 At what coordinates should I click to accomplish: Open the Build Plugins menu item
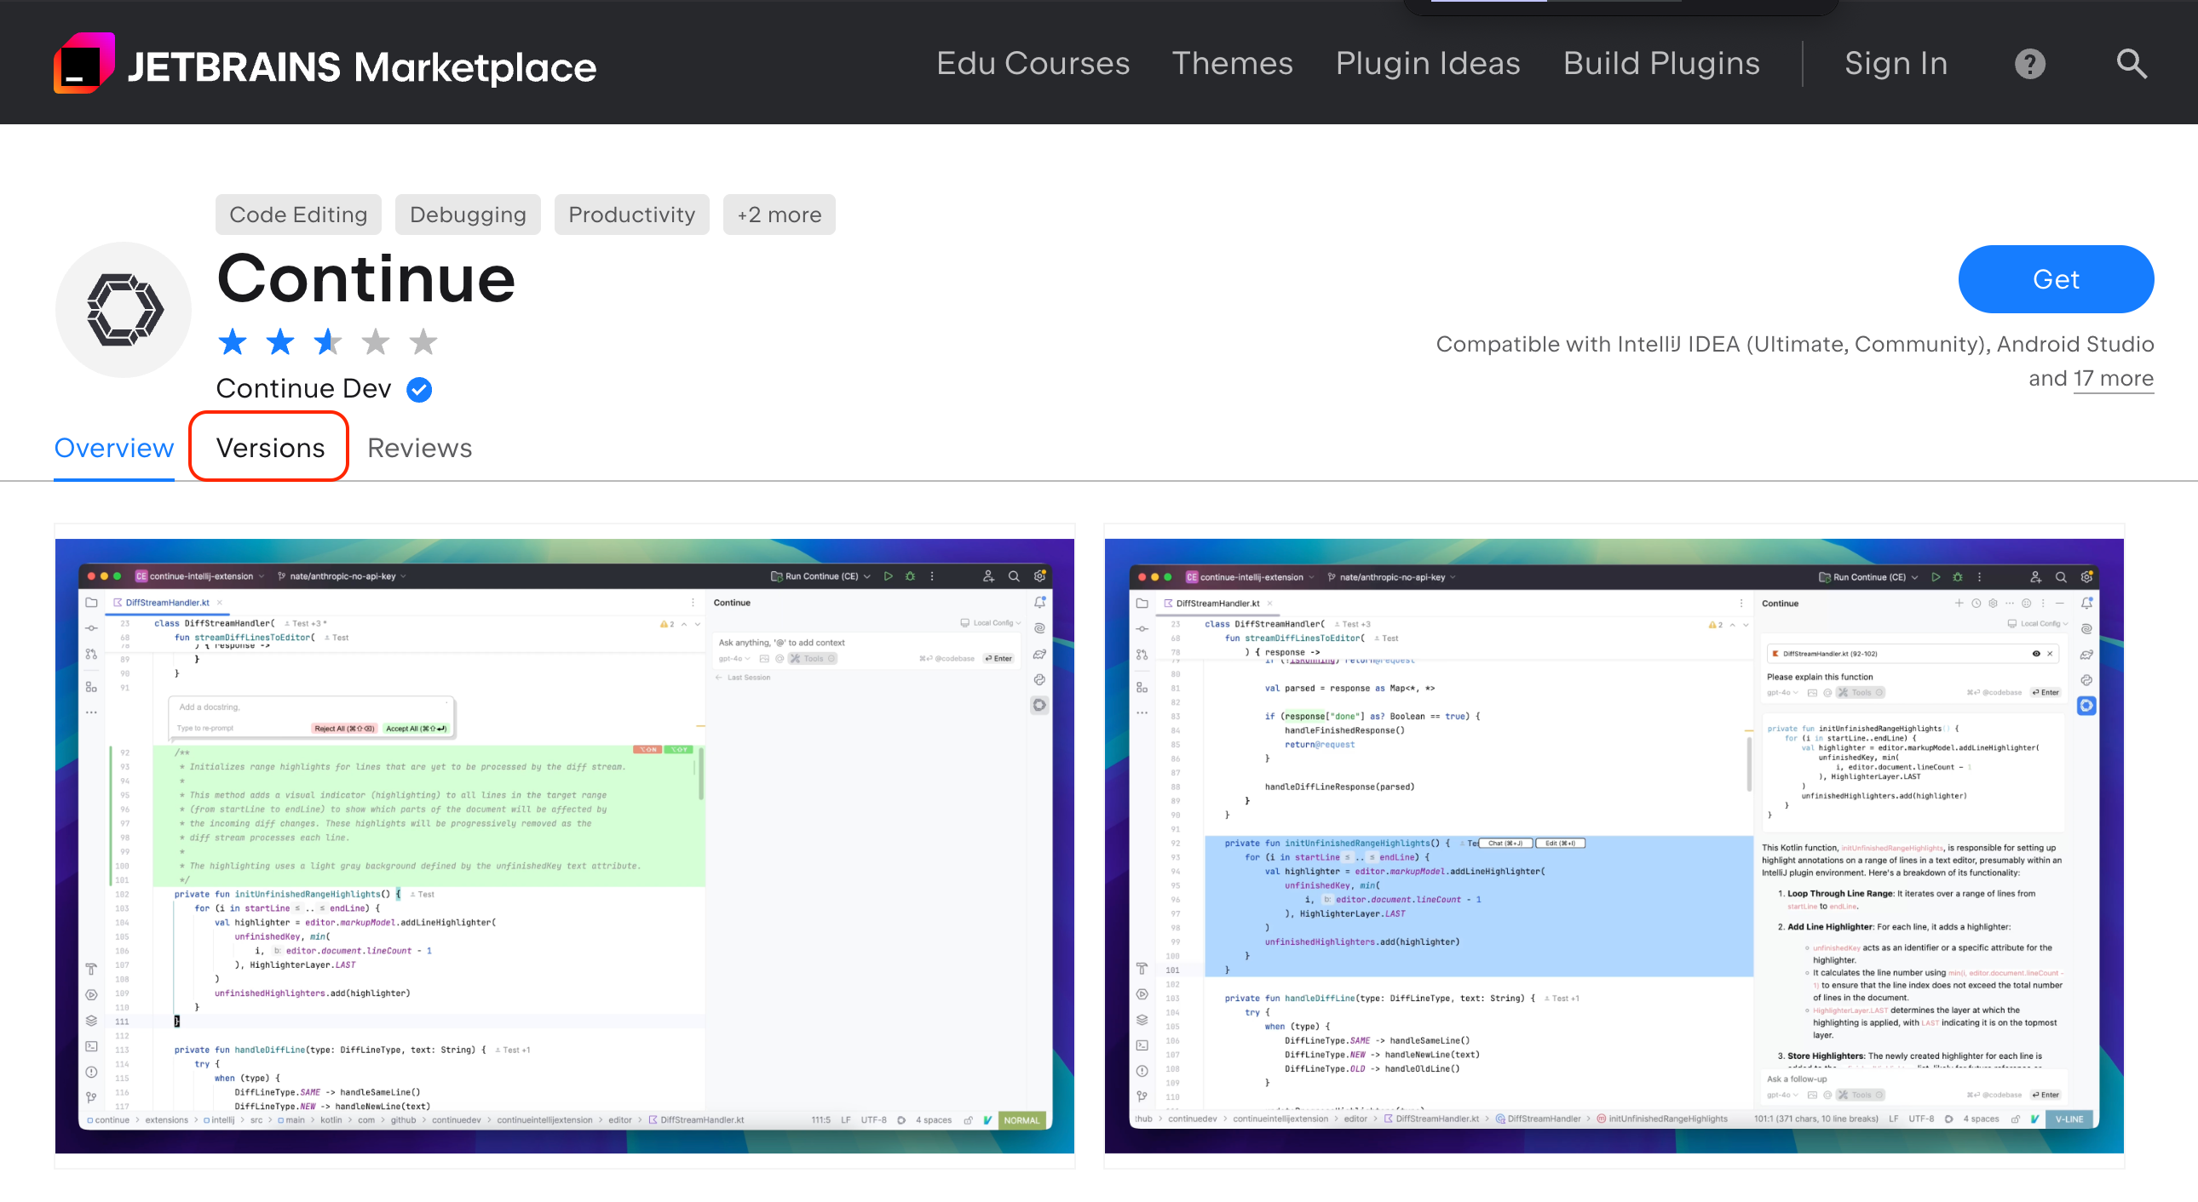click(x=1660, y=64)
